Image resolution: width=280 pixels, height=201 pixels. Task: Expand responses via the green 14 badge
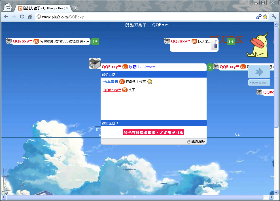[231, 41]
